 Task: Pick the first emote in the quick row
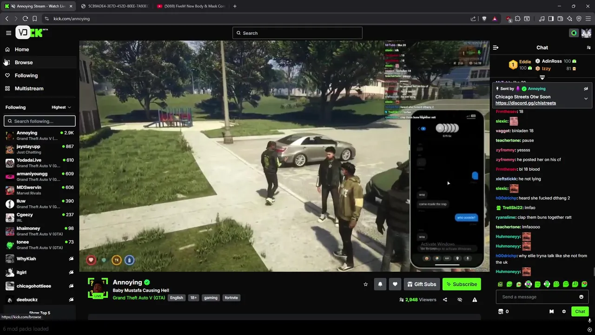(x=500, y=284)
